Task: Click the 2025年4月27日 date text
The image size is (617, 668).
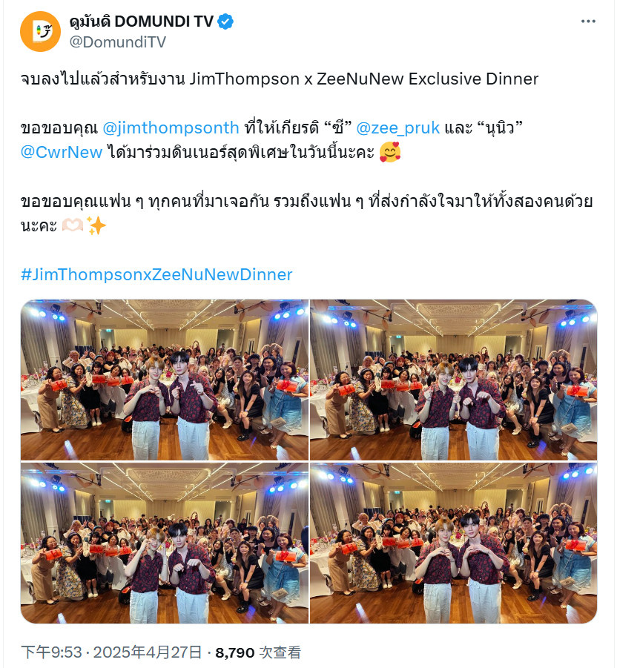Action: pyautogui.click(x=148, y=652)
